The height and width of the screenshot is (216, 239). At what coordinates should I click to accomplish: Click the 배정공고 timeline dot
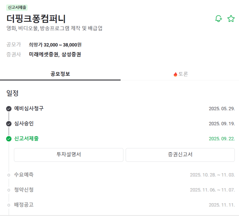coord(9,205)
